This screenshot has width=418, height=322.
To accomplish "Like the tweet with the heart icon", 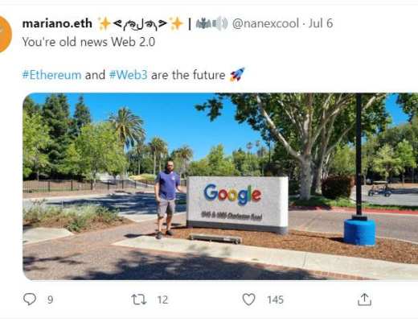I will click(x=248, y=299).
